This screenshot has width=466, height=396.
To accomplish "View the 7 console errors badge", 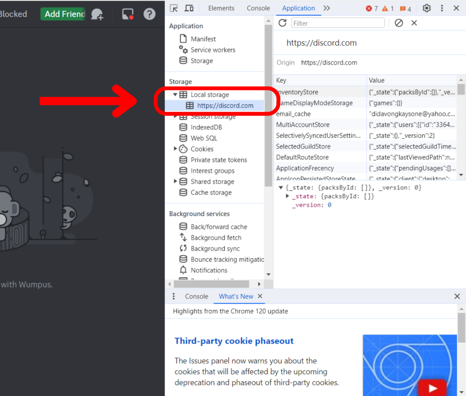I will tap(372, 9).
